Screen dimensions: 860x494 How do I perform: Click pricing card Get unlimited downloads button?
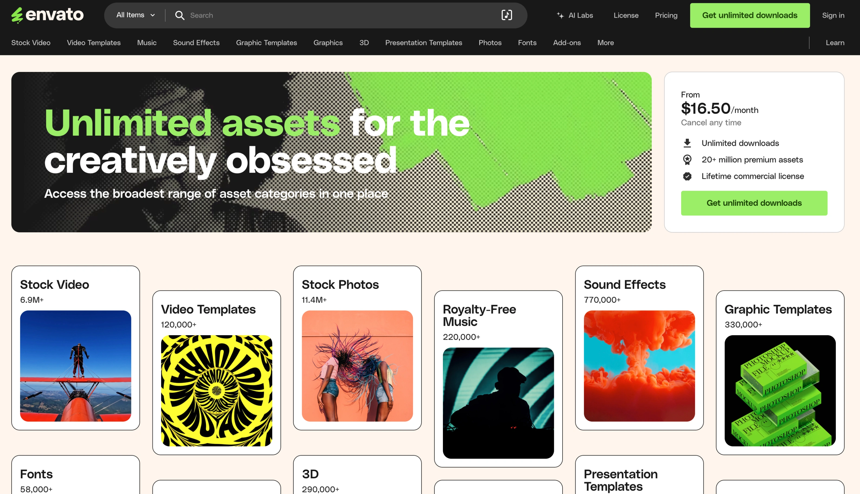[x=754, y=203]
